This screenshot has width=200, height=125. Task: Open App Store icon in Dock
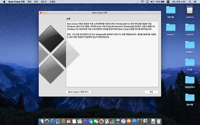click(134, 121)
